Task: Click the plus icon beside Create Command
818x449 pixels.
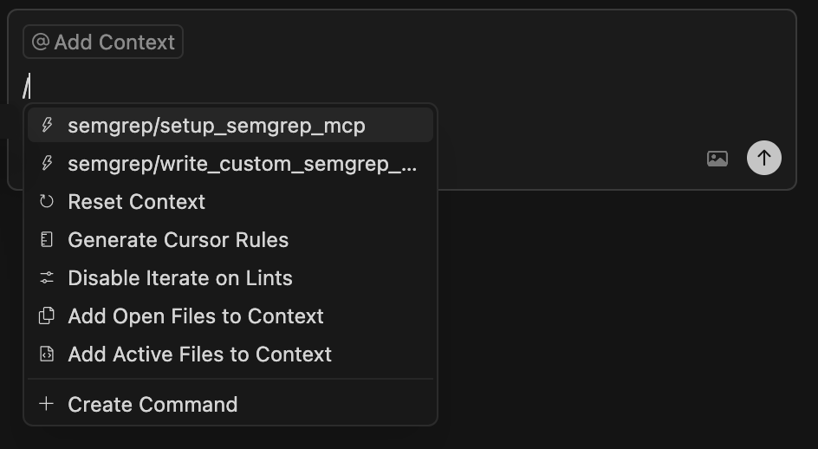Action: [x=47, y=404]
